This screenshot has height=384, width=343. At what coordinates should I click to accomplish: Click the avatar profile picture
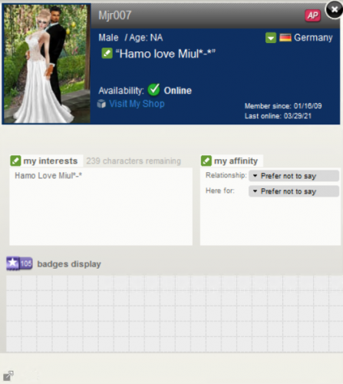pyautogui.click(x=47, y=64)
